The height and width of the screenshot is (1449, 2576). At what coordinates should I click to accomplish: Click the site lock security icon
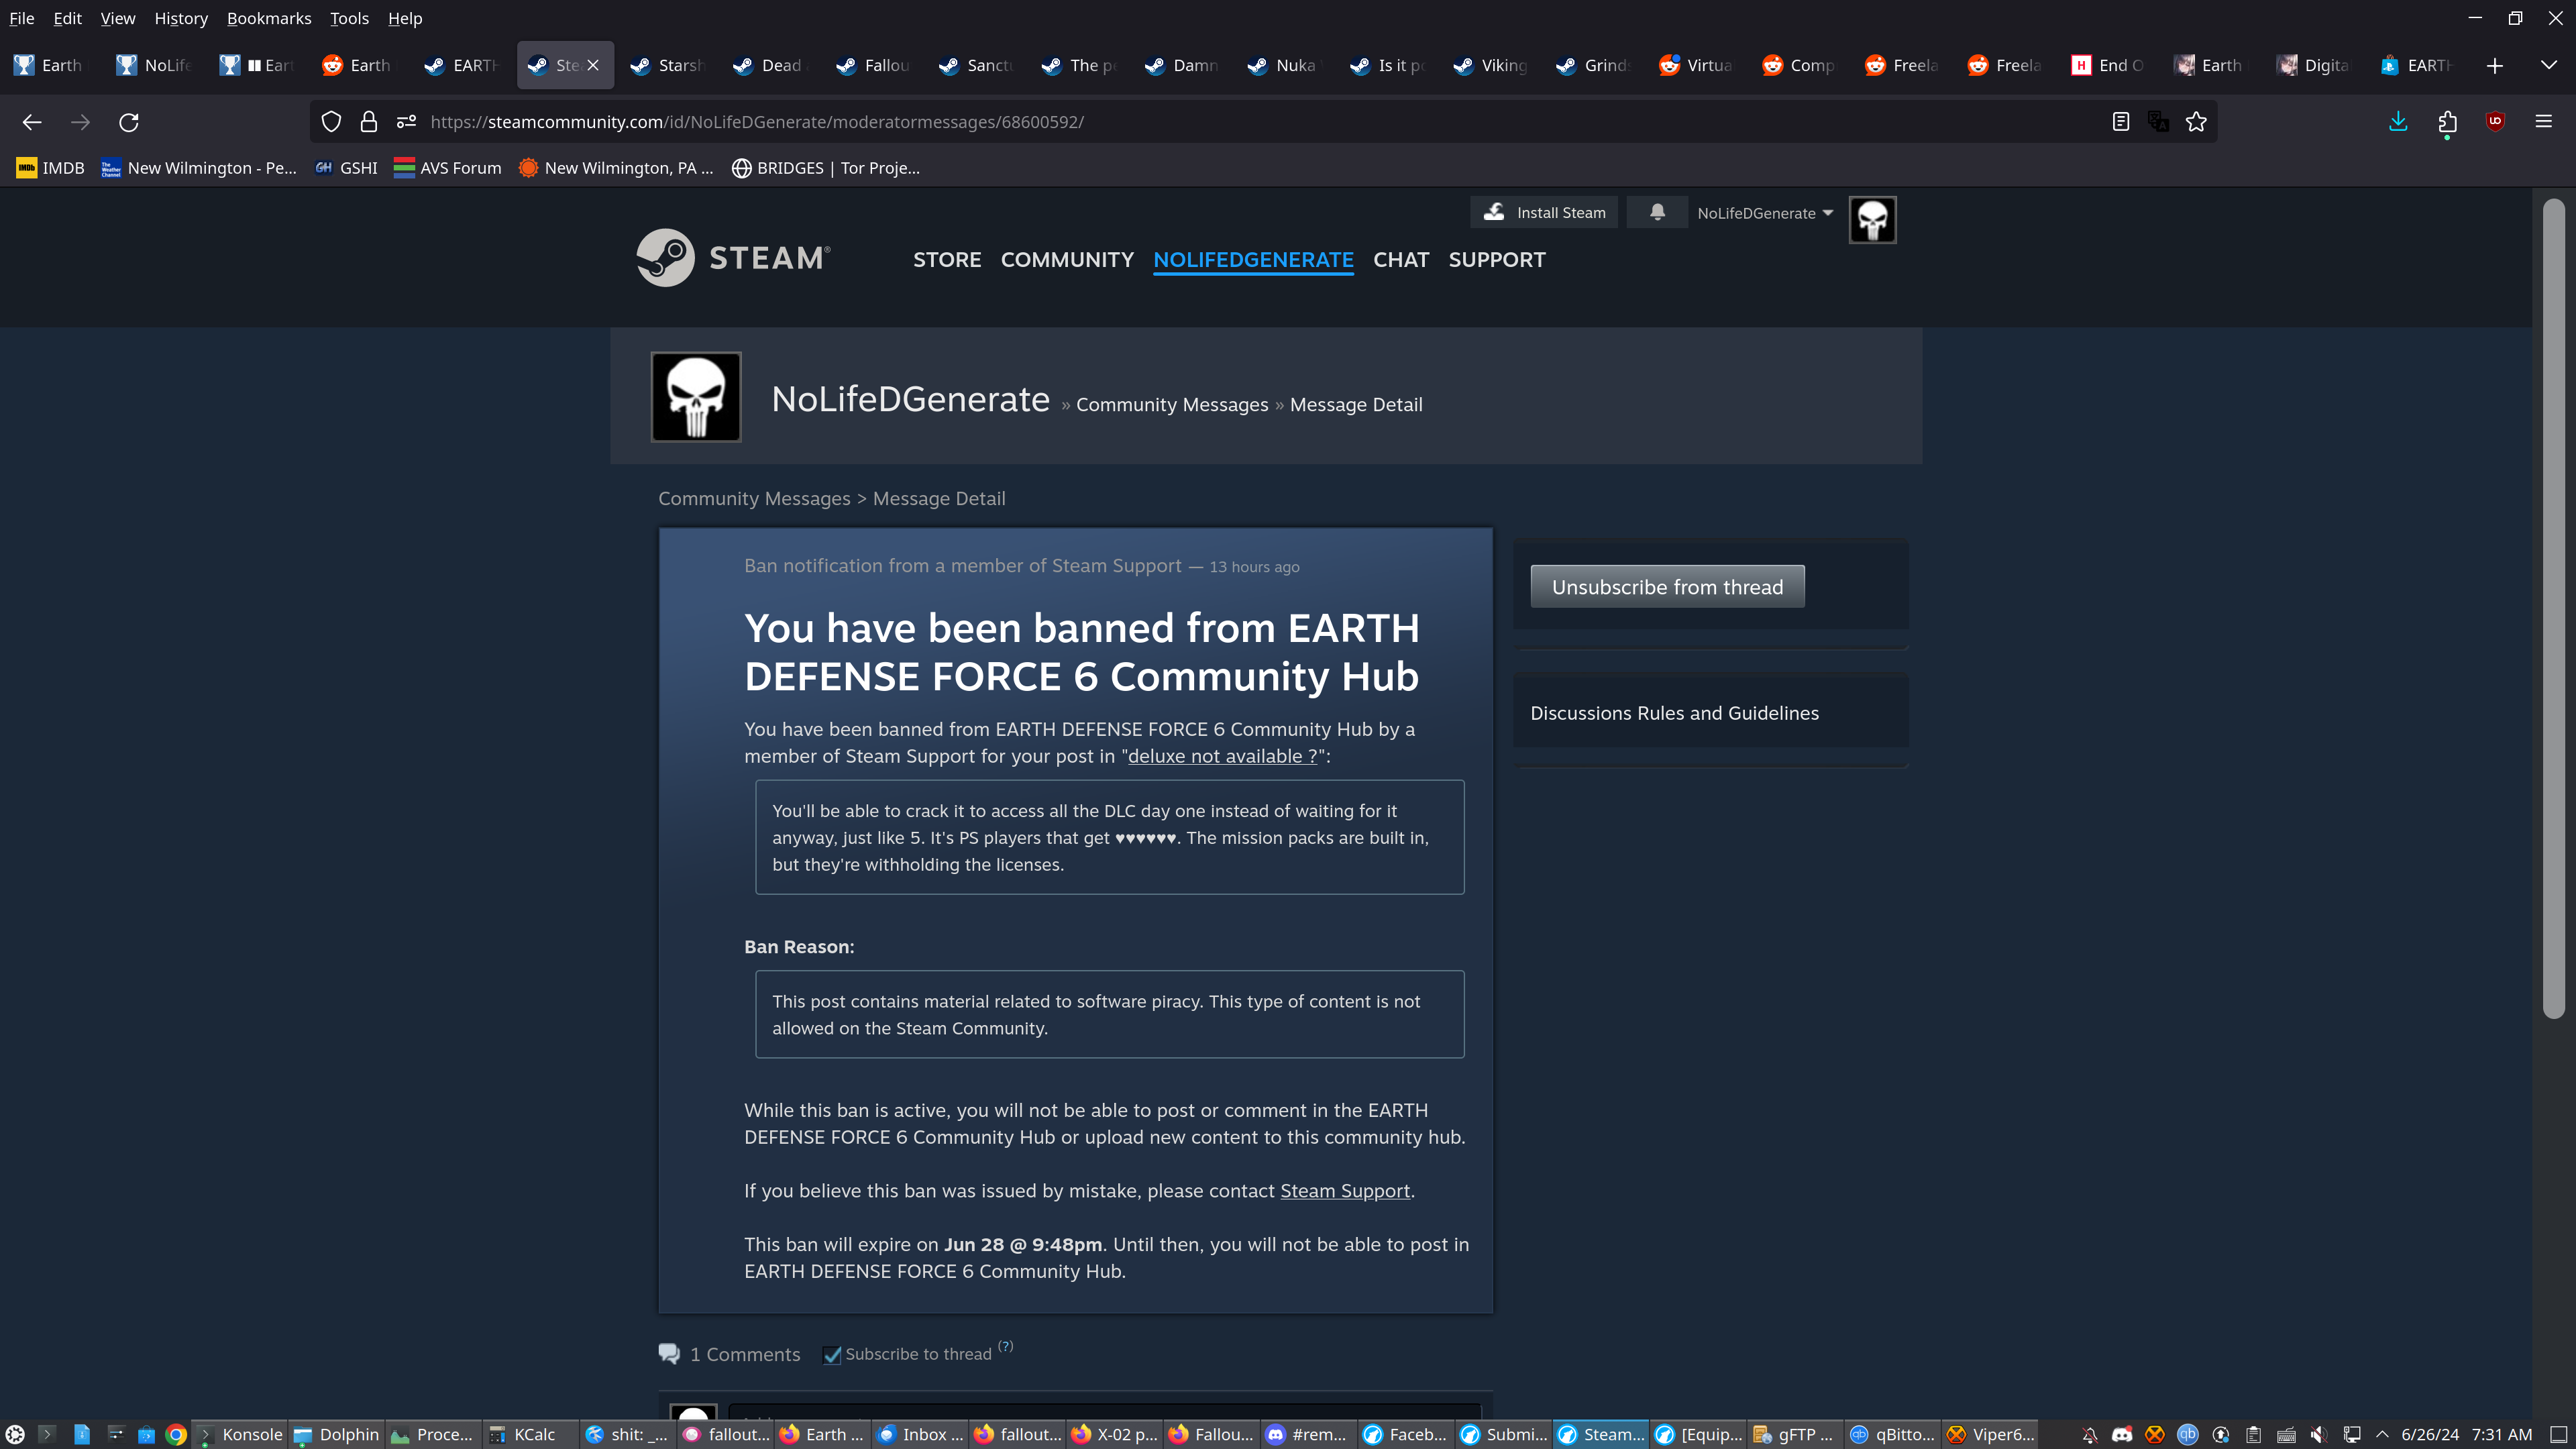[369, 122]
